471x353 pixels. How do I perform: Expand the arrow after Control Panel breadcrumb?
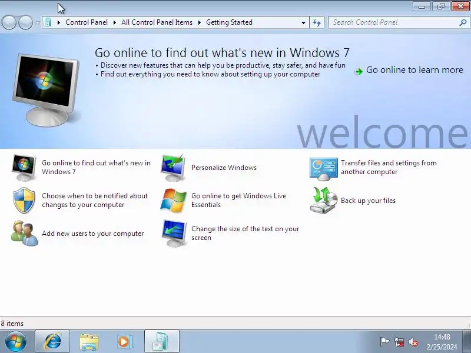click(x=114, y=22)
